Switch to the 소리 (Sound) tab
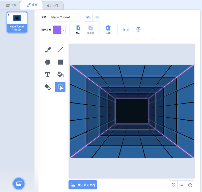 coord(53,5)
